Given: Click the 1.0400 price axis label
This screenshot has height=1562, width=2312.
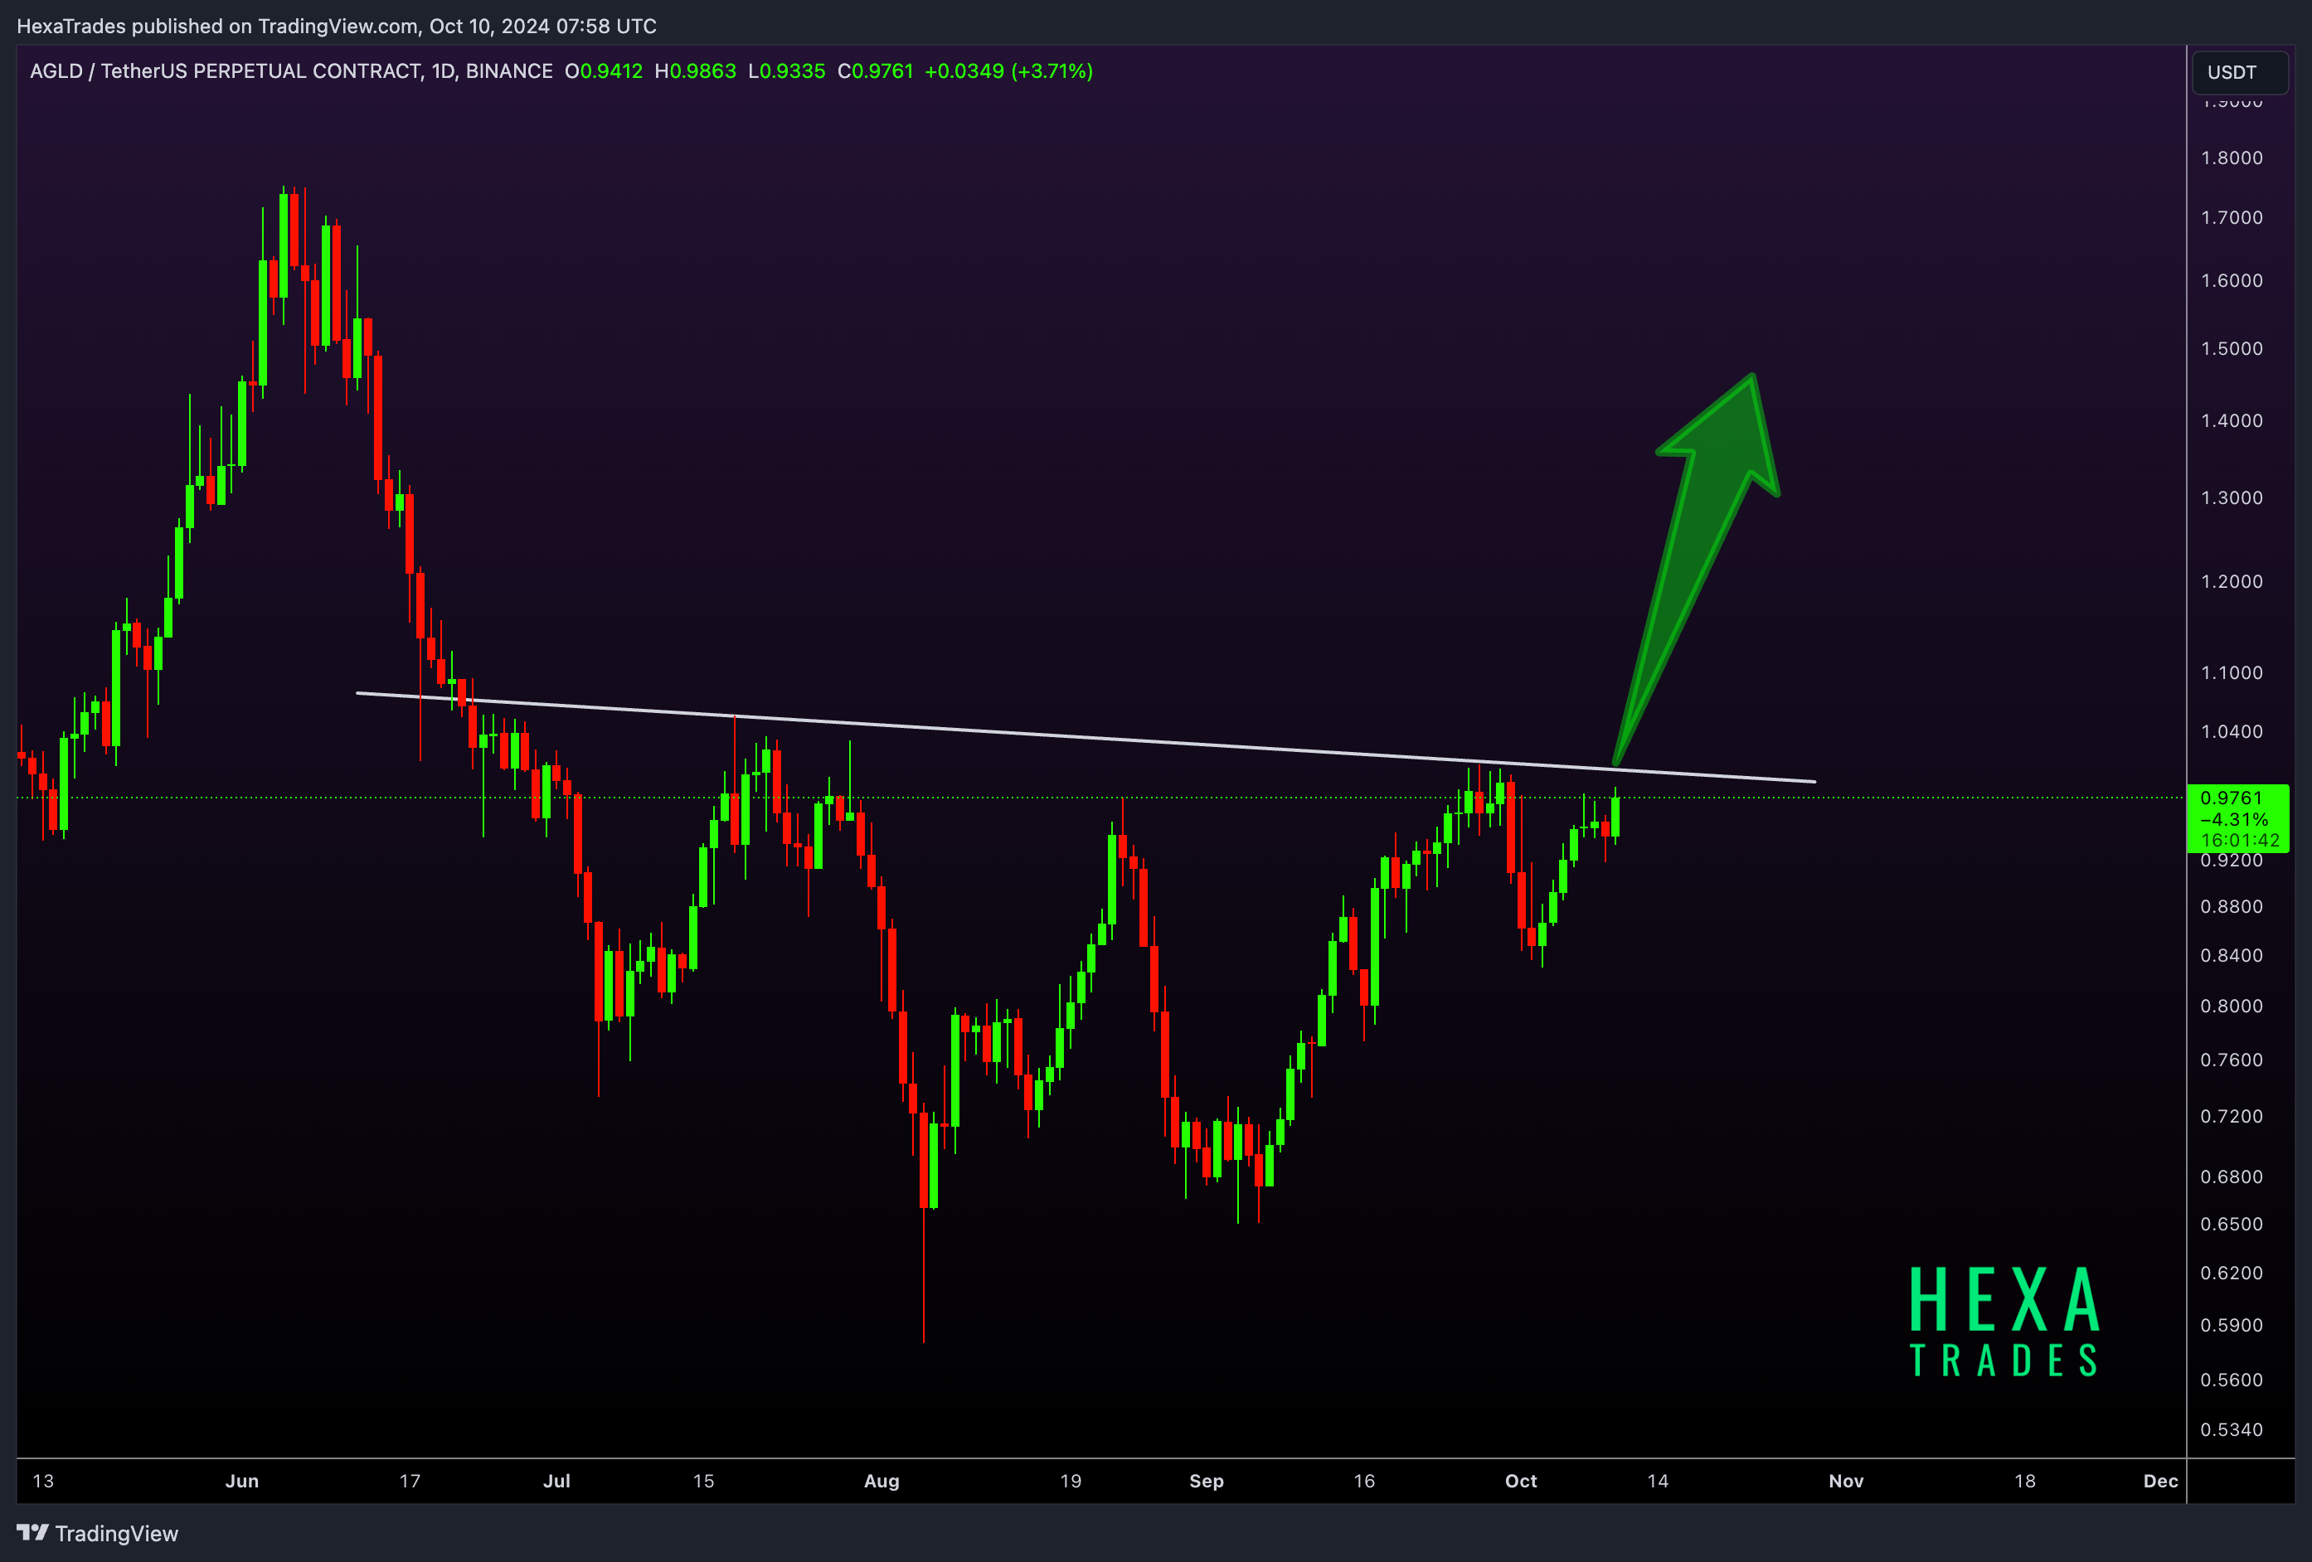Looking at the screenshot, I should [2232, 731].
